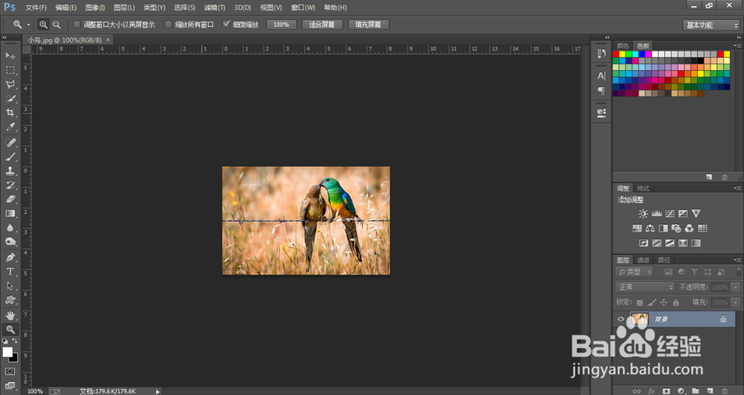Select the Custom Shape tool
Image resolution: width=744 pixels, height=395 pixels.
pos(10,301)
